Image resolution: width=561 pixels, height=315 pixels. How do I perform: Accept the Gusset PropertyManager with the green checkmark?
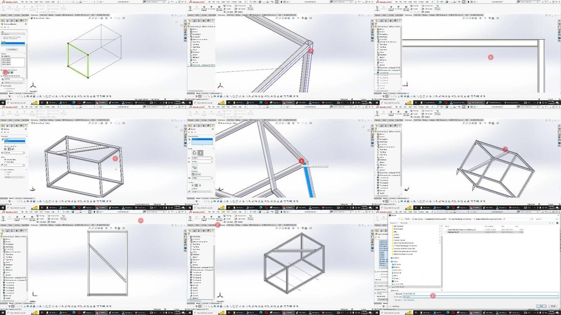click(x=189, y=132)
